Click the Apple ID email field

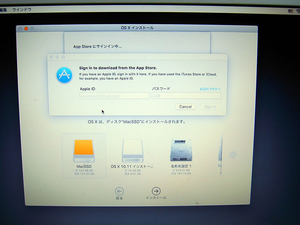[x=114, y=96]
